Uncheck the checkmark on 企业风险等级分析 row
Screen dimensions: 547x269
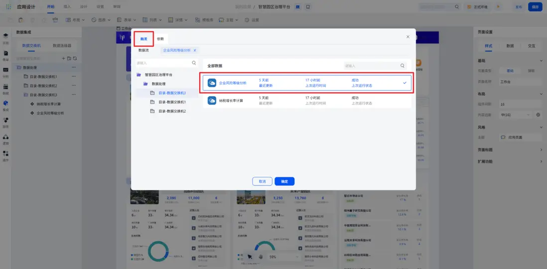tap(405, 83)
